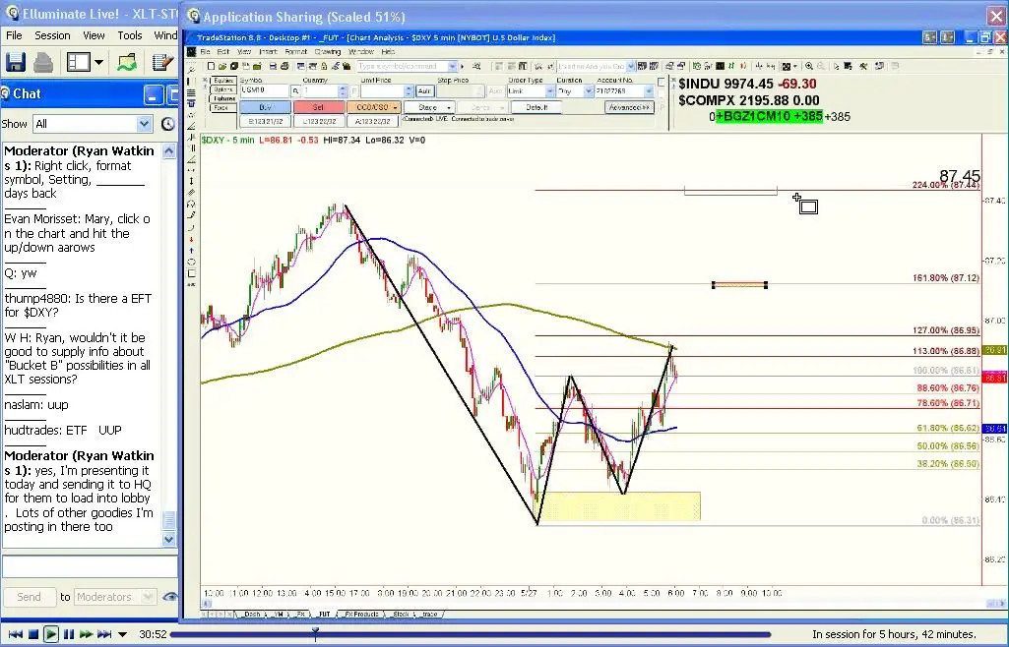Click the green folder share icon
This screenshot has width=1009, height=647.
[127, 62]
